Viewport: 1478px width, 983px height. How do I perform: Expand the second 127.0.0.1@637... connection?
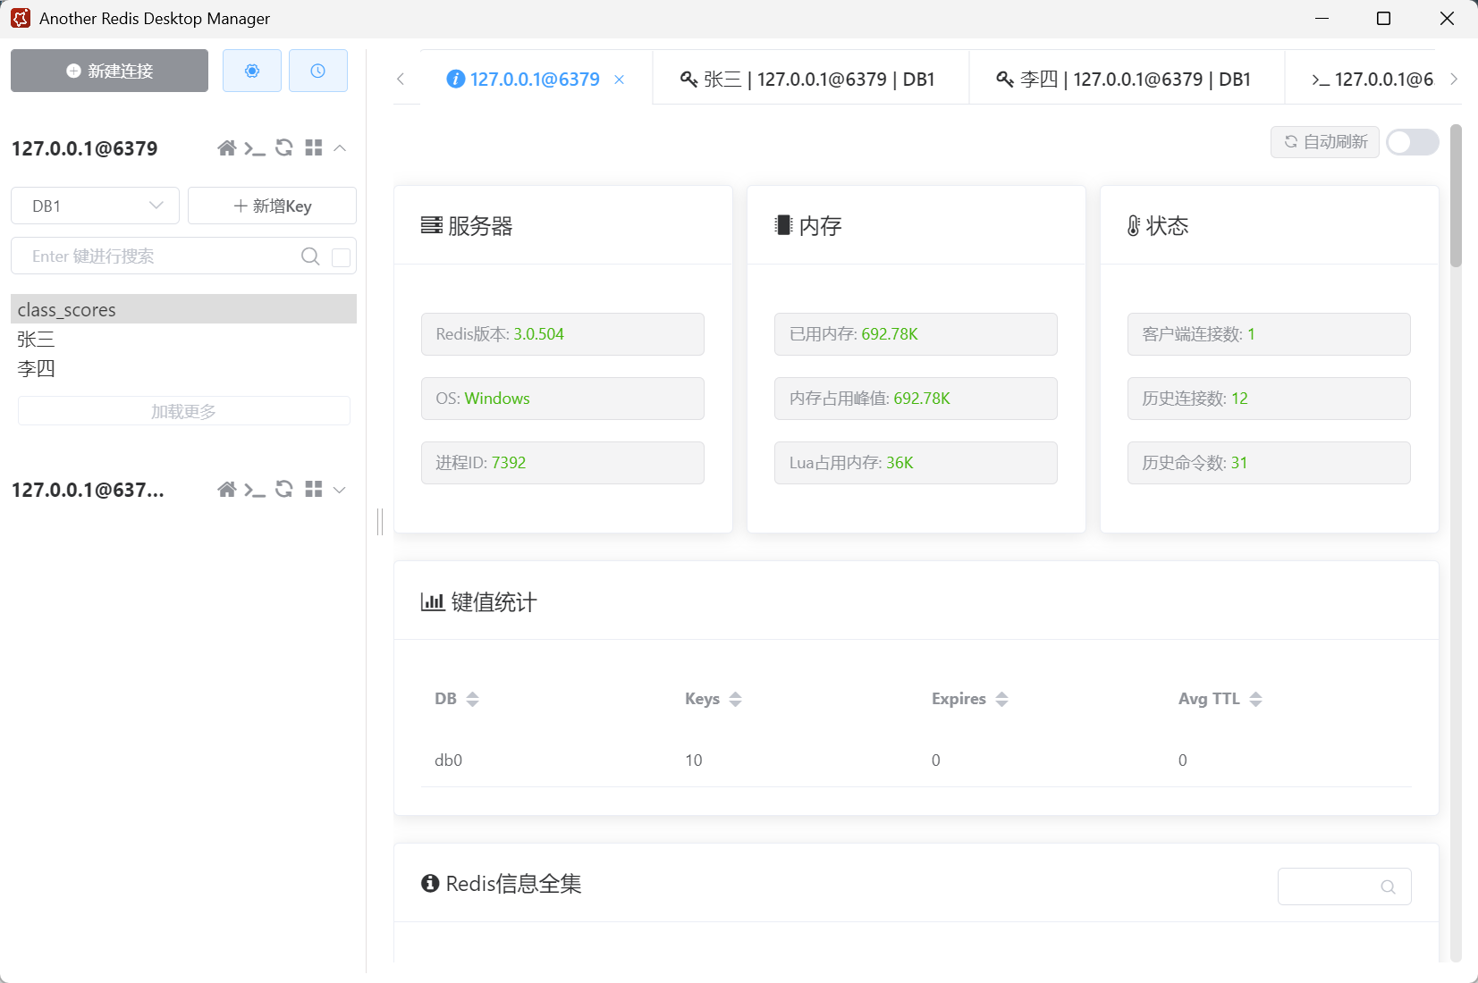click(x=340, y=490)
